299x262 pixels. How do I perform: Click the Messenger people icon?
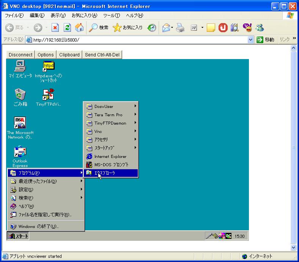pos(260,28)
